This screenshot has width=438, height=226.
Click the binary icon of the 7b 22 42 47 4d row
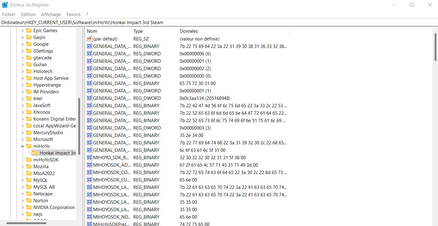point(89,106)
